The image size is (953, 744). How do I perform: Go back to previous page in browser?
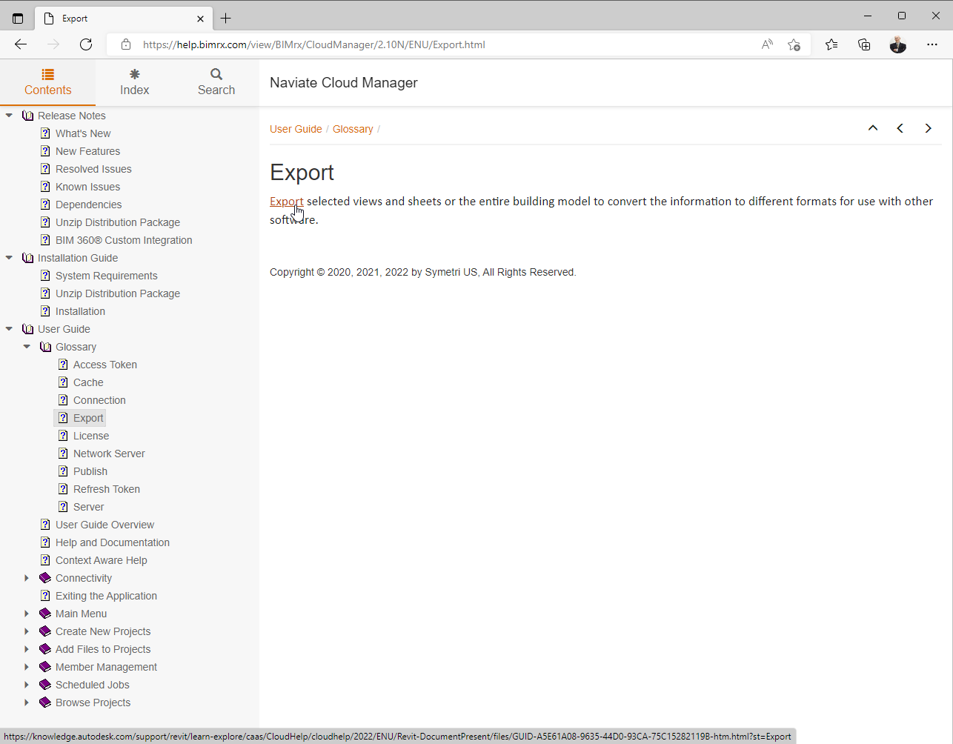point(21,44)
